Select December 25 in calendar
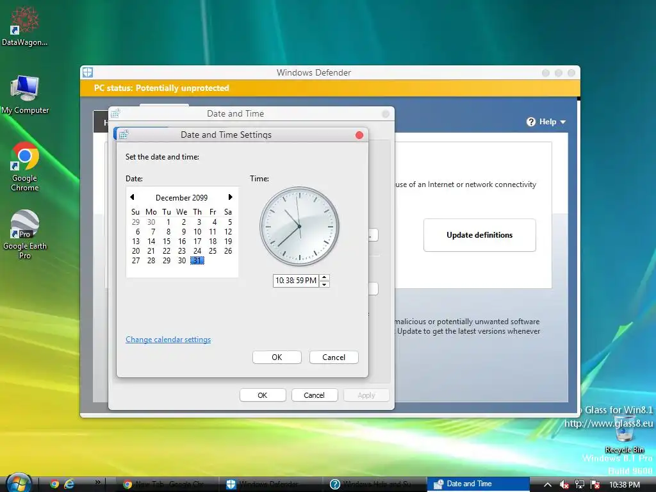This screenshot has width=656, height=492. 213,251
